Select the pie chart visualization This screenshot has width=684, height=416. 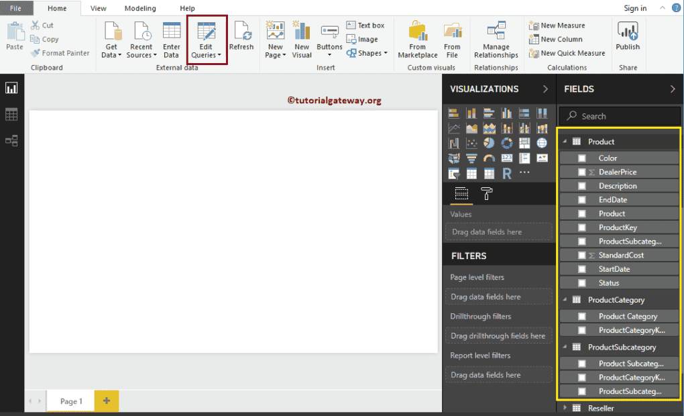click(490, 142)
